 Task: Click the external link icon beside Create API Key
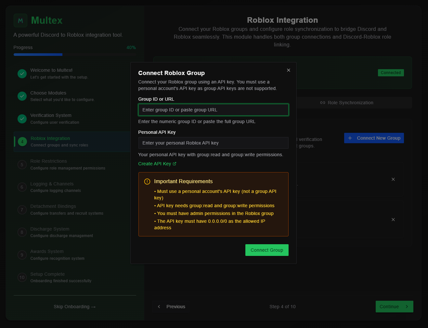(x=175, y=164)
